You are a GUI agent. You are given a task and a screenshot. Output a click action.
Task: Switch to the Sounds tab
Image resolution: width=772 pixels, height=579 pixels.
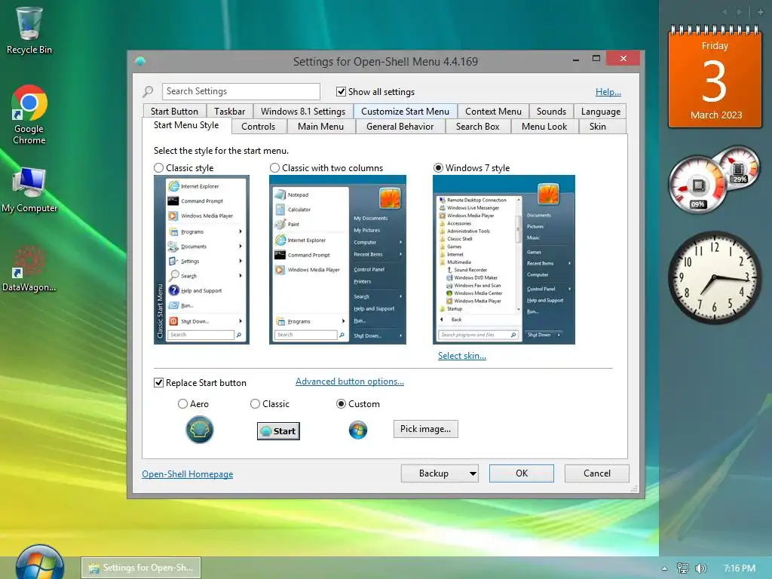551,112
